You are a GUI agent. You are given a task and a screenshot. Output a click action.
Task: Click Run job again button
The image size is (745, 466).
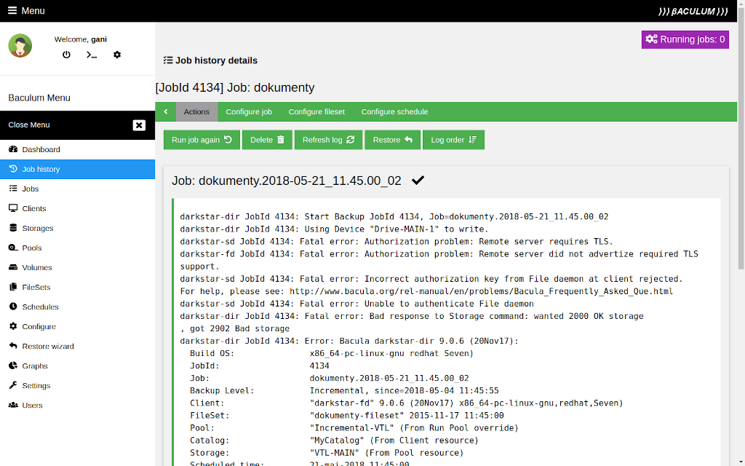coord(202,140)
